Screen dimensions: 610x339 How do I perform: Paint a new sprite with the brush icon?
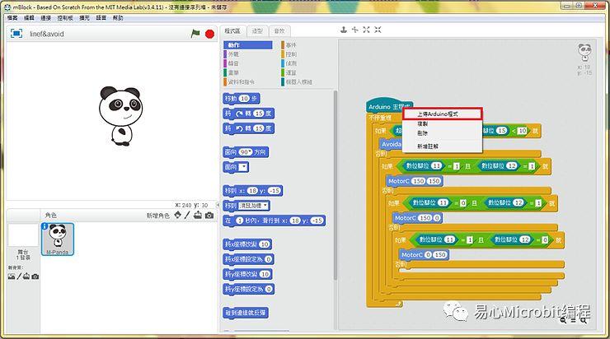pos(187,215)
